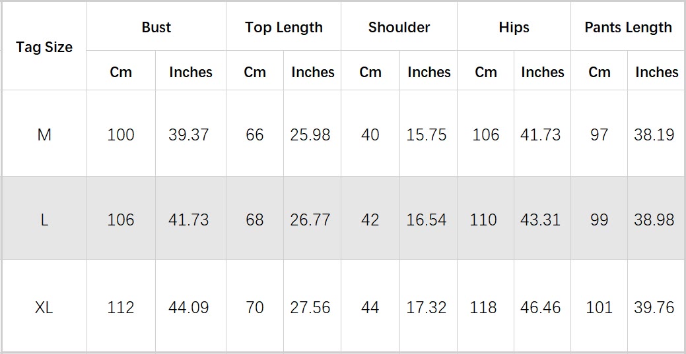Click the Hips column group header

tap(514, 28)
